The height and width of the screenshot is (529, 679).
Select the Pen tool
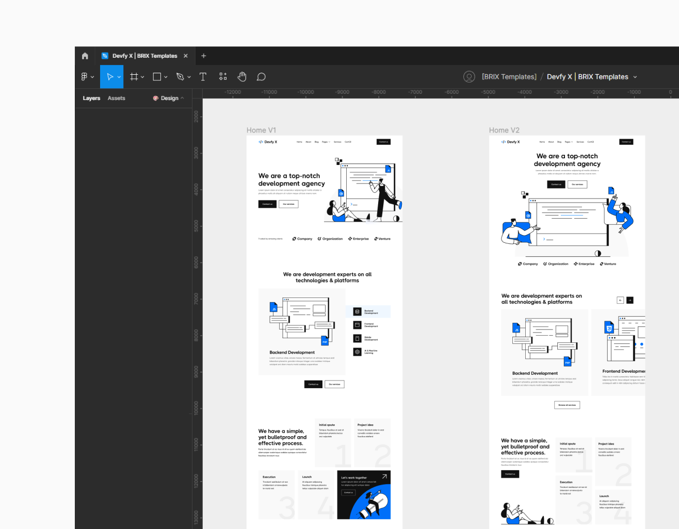click(180, 76)
